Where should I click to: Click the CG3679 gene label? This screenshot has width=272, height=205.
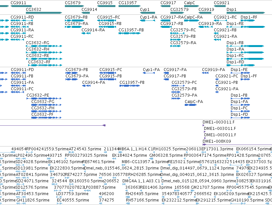pos(73,3)
